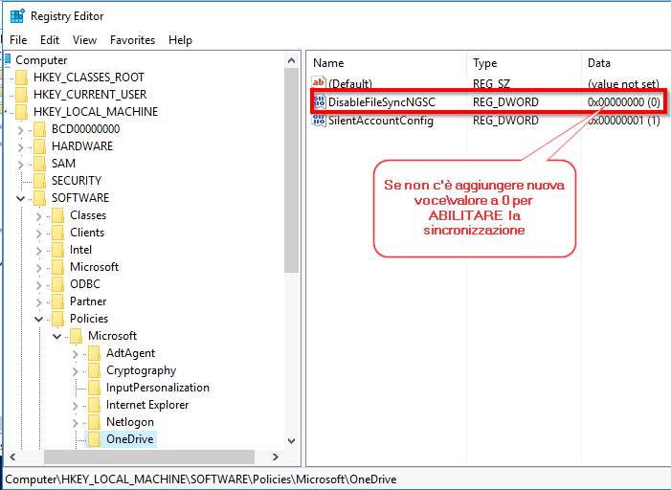
Task: Click the tree scroll up arrow
Action: point(291,60)
